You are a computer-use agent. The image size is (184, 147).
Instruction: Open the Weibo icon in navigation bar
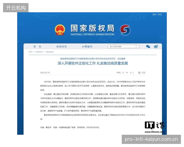pos(156,47)
